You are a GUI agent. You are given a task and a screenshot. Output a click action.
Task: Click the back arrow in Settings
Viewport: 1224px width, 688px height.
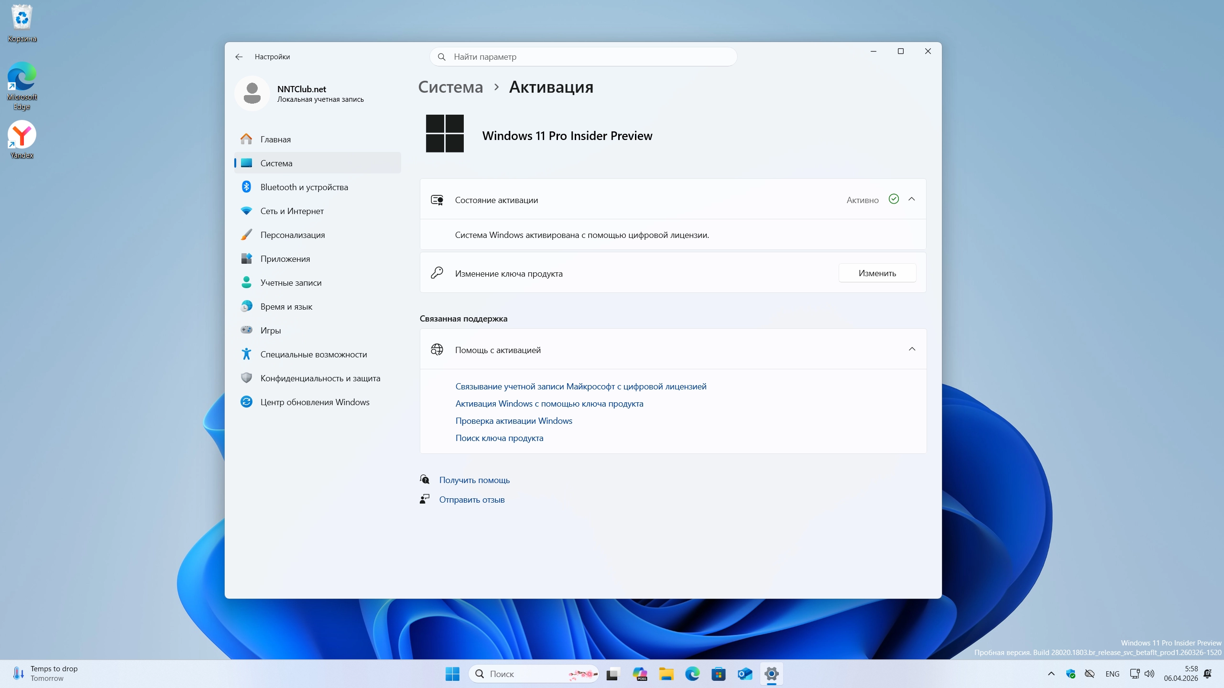(239, 57)
